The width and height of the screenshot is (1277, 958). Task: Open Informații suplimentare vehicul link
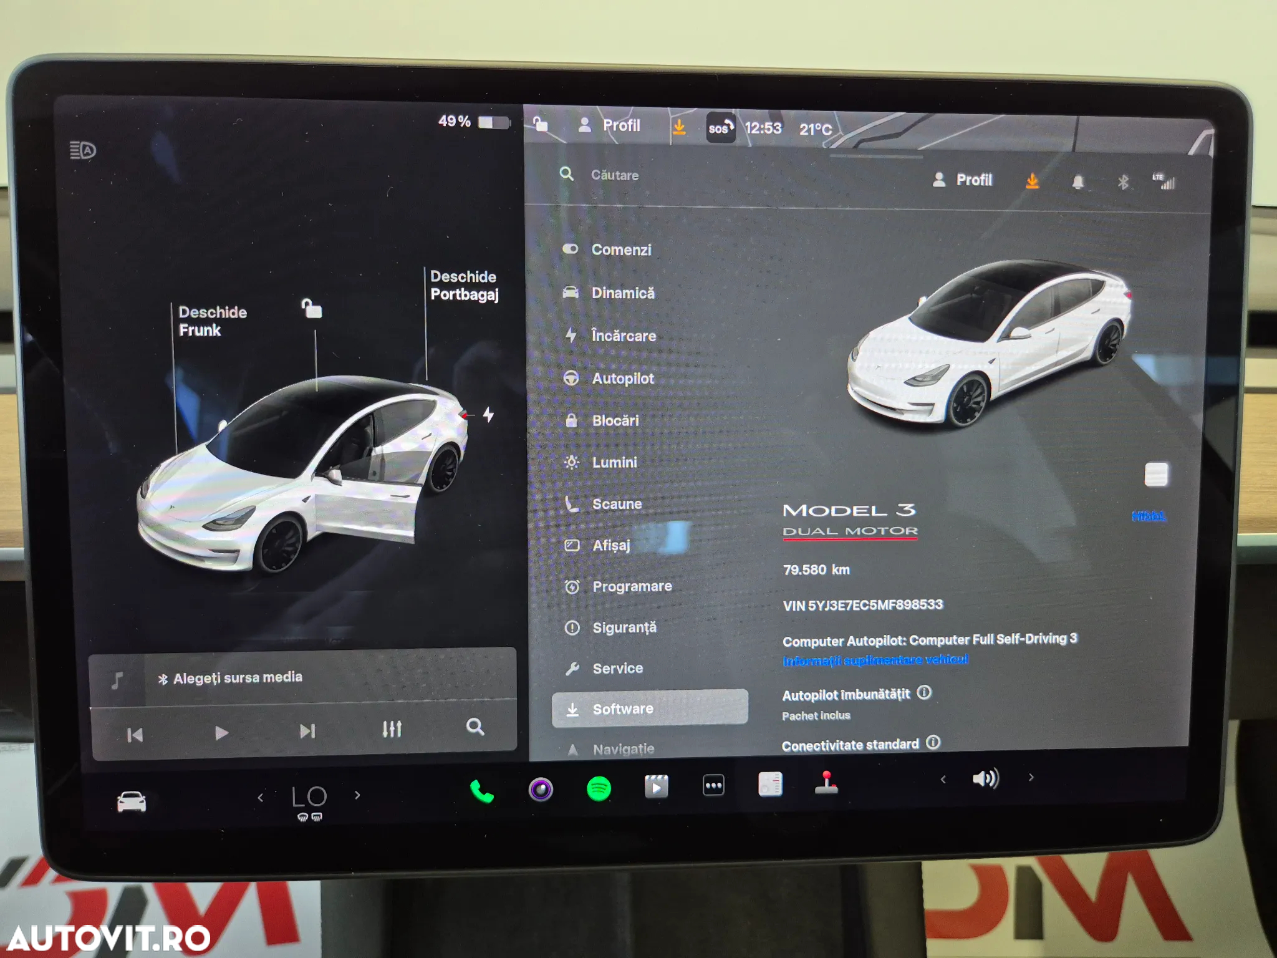875,660
